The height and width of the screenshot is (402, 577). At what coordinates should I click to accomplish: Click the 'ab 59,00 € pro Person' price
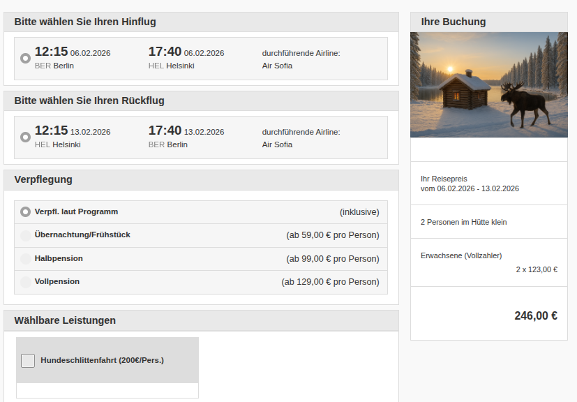coord(333,235)
